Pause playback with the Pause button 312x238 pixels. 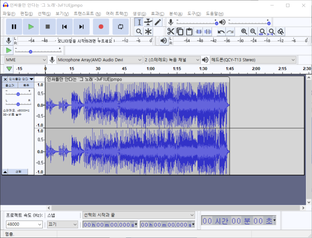[x=14, y=27]
